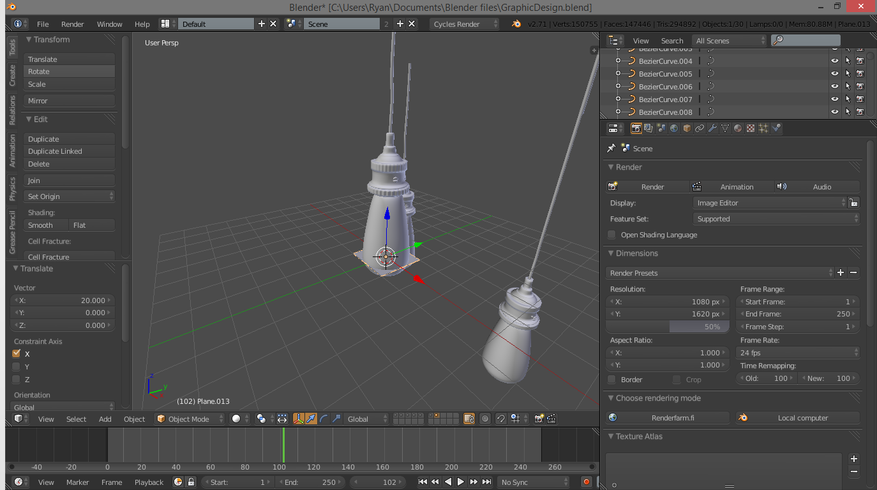Adjust the 50% resolution percentage slider
Viewport: 877px width, 490px height.
tap(667, 327)
